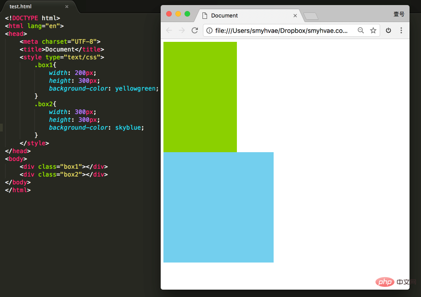Click the div class="box2" line
The height and width of the screenshot is (297, 421).
tap(64, 174)
